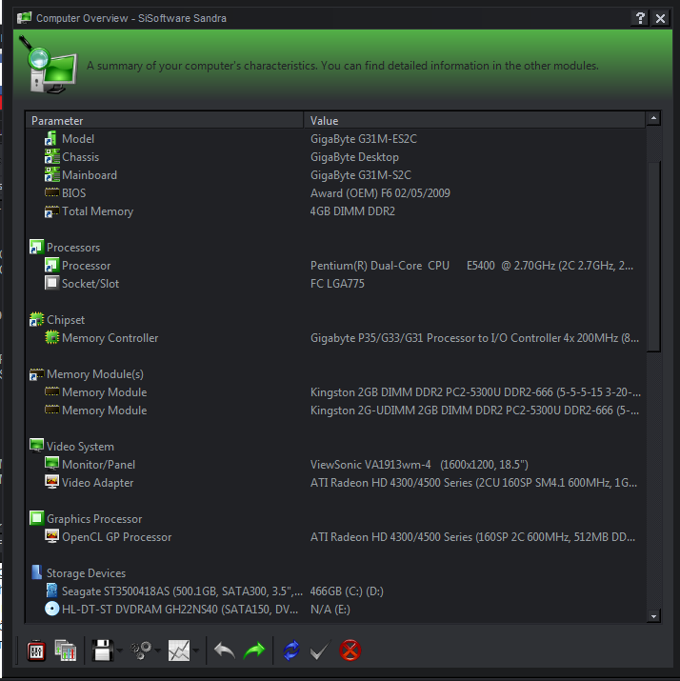Click the grey checkmark OK icon
Screen dimensions: 680x681
(x=320, y=651)
